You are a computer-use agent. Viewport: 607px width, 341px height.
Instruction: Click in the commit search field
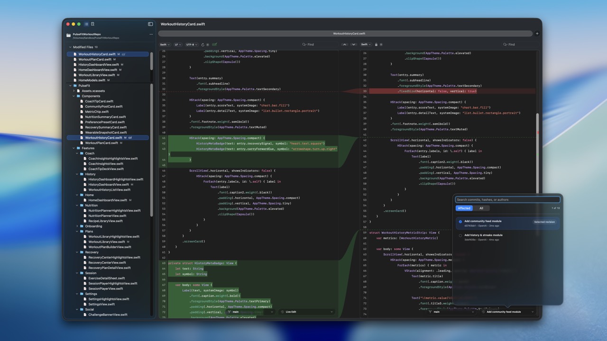(507, 200)
